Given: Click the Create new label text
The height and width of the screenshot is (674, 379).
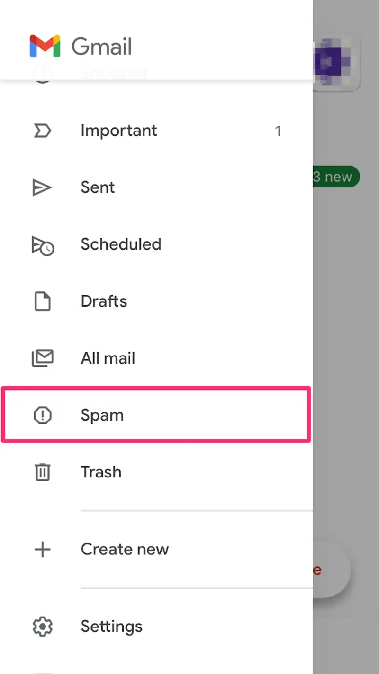Looking at the screenshot, I should [125, 549].
